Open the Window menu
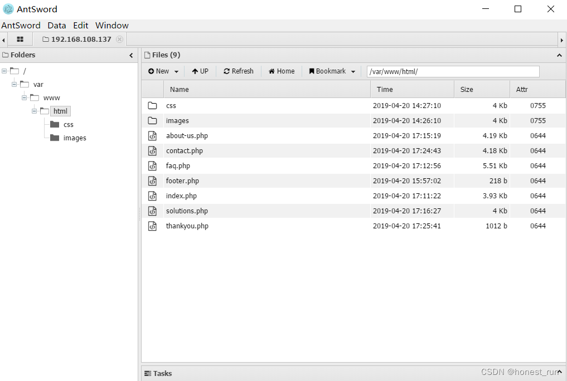 [x=112, y=25]
